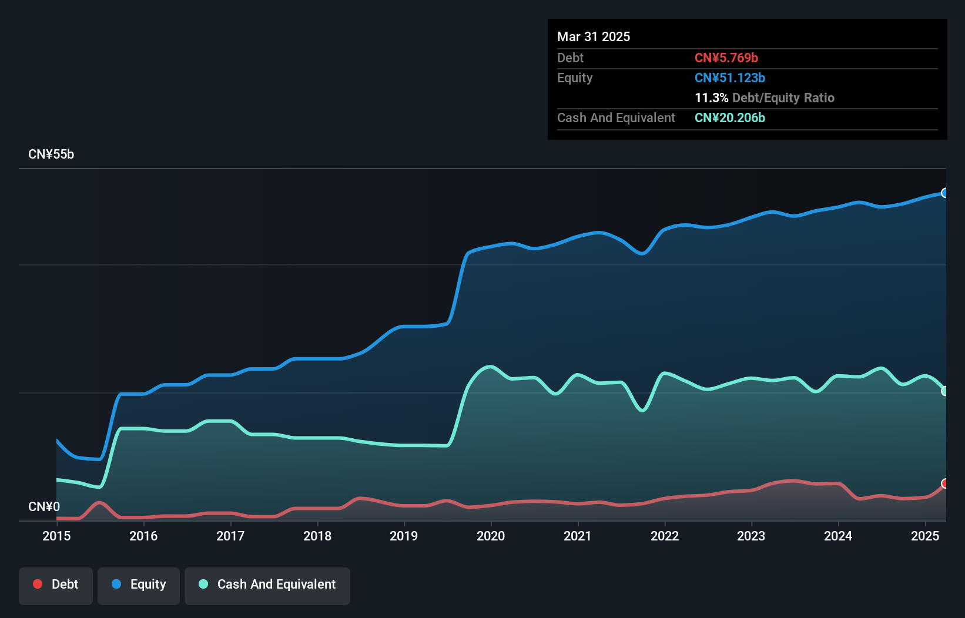Click the red CN¥5.769b Debt value

[727, 58]
